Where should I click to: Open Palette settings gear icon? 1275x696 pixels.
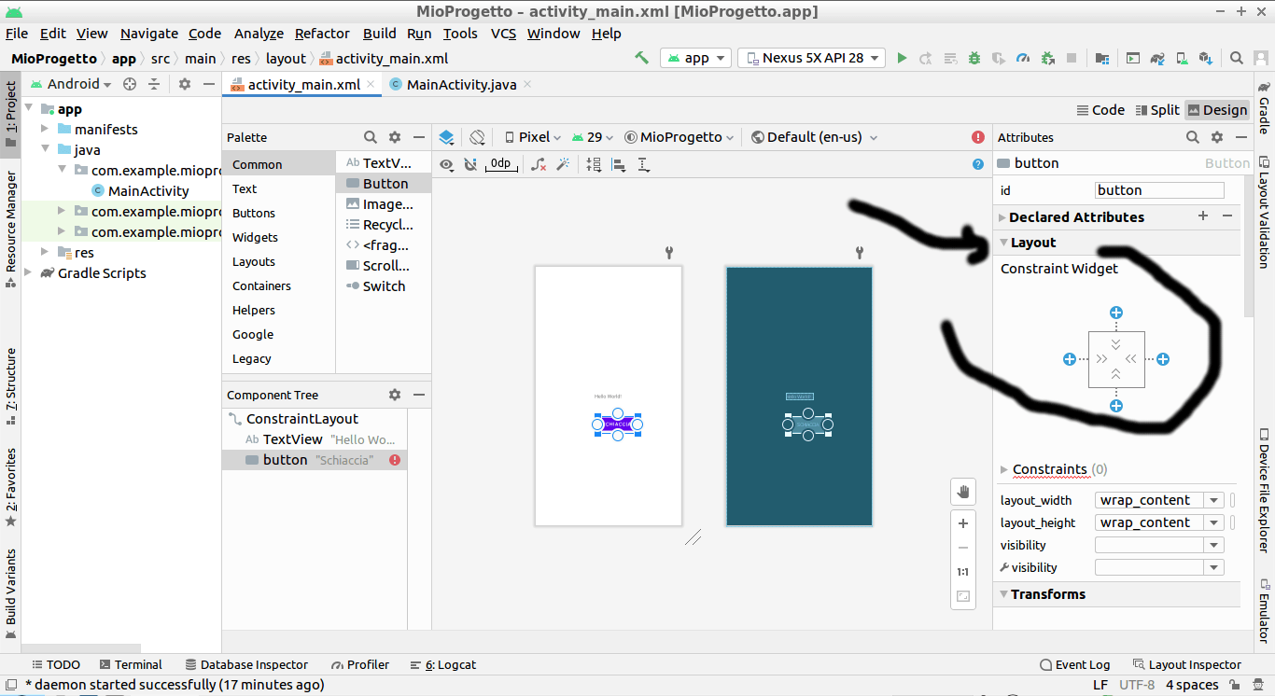tap(395, 137)
